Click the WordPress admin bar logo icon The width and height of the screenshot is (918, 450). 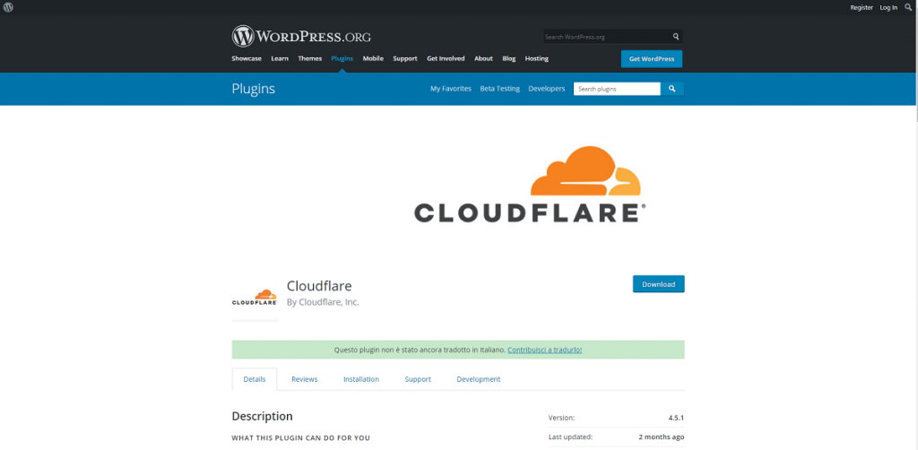coord(8,7)
